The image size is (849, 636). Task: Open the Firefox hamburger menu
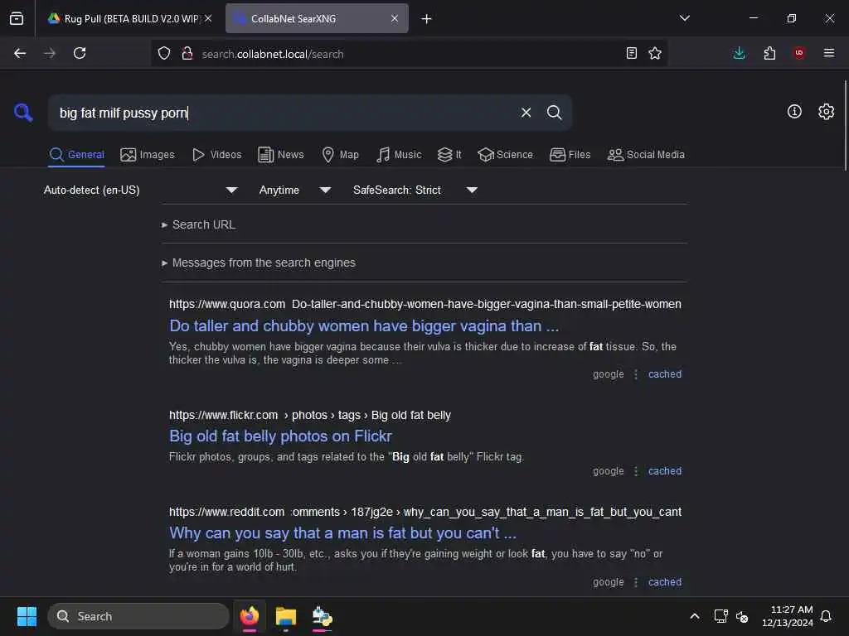pos(829,53)
